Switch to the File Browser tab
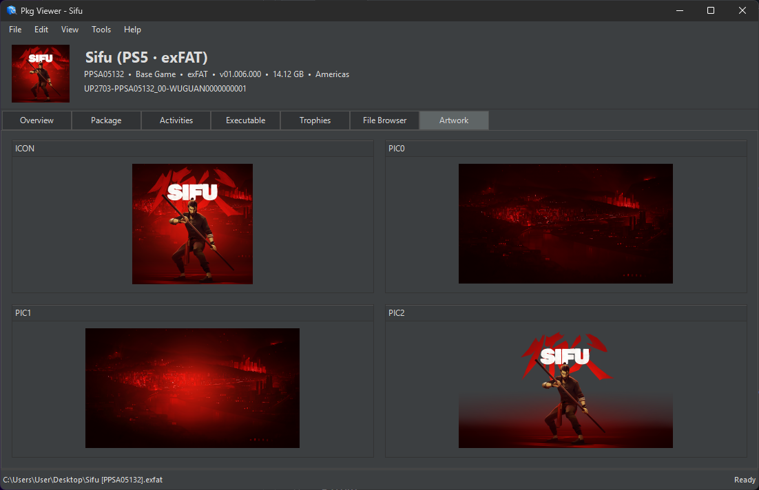Image resolution: width=759 pixels, height=490 pixels. pyautogui.click(x=385, y=120)
